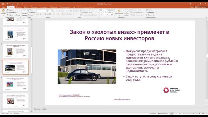The width and height of the screenshot is (208, 117).
Task: Select slide 8 thumbnail
Action: click(x=16, y=51)
